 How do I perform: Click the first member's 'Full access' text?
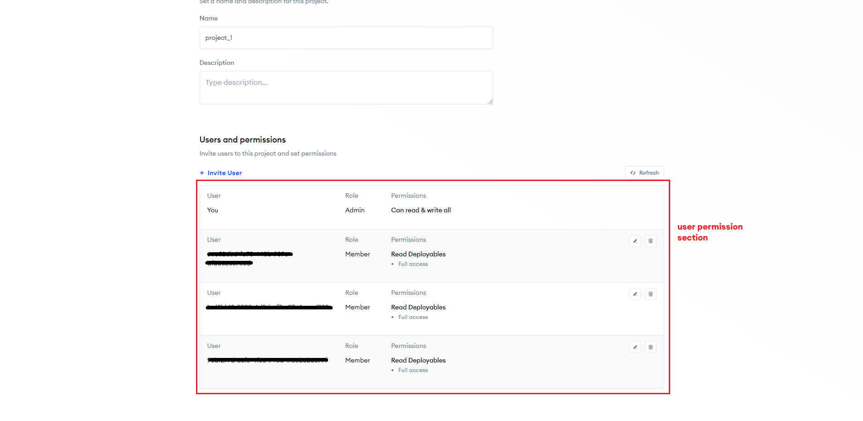413,264
